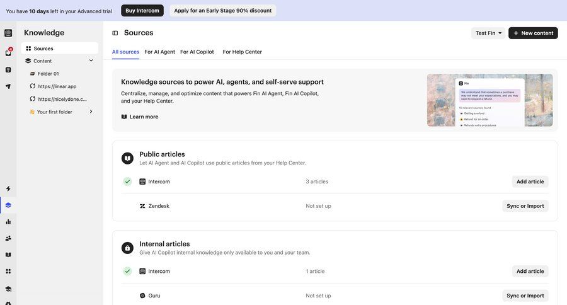Image resolution: width=567 pixels, height=305 pixels.
Task: Click Add article for Internal articles Intercom
Action: tap(530, 272)
